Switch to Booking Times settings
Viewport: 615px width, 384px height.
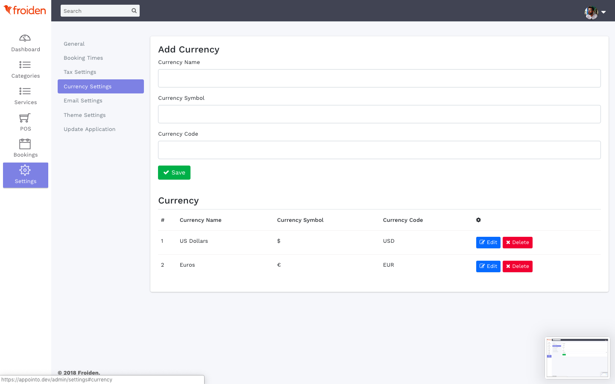[83, 58]
